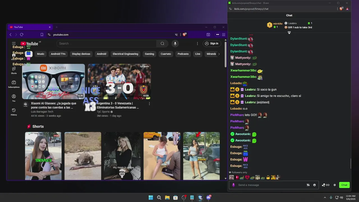
Task: Open the YouTube hamburger guide menu
Action: coord(14,43)
